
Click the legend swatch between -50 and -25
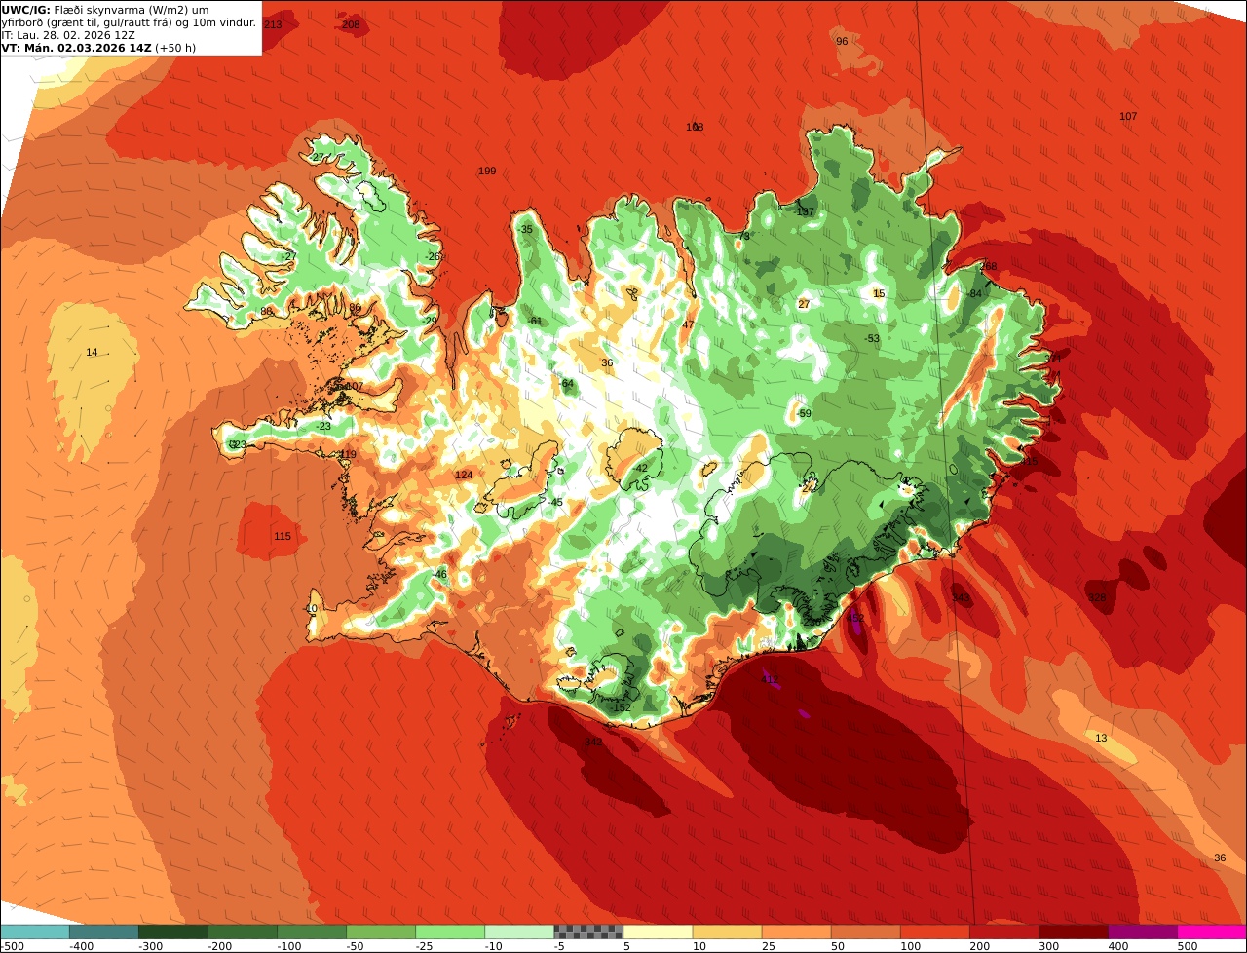tap(381, 932)
